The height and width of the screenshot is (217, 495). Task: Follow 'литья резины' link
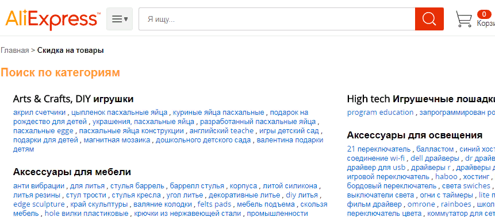pyautogui.click(x=37, y=195)
